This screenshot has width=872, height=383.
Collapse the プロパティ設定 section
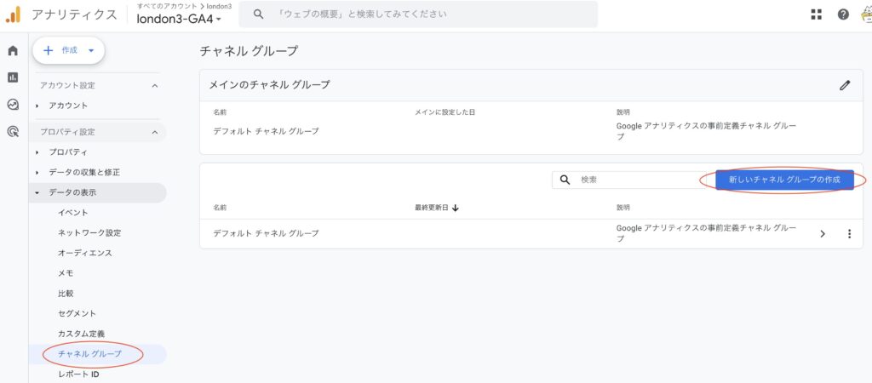point(154,132)
